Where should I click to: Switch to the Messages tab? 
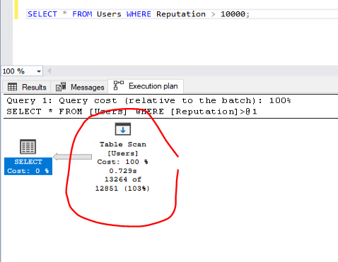click(80, 87)
